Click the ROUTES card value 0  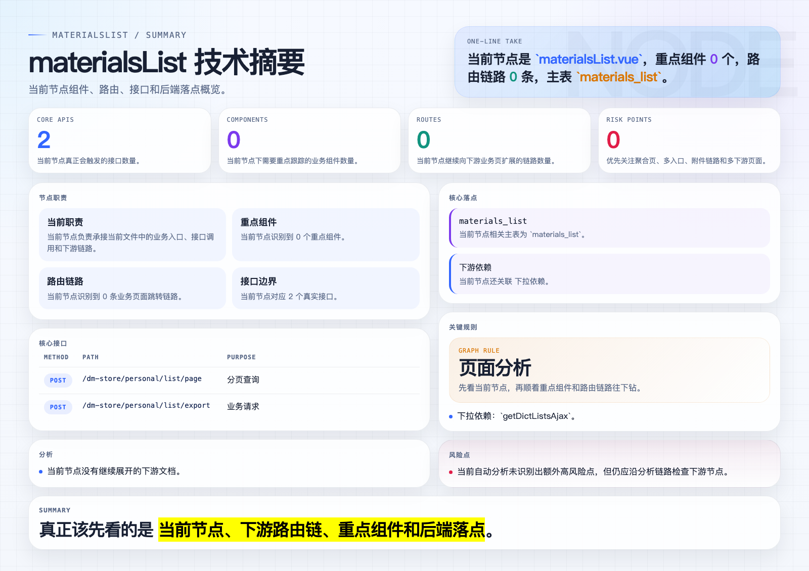point(424,140)
